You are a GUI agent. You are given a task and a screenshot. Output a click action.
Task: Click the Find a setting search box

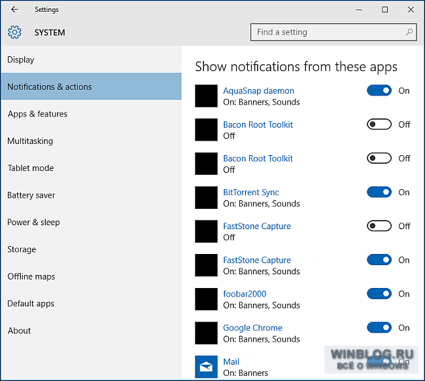tap(333, 32)
